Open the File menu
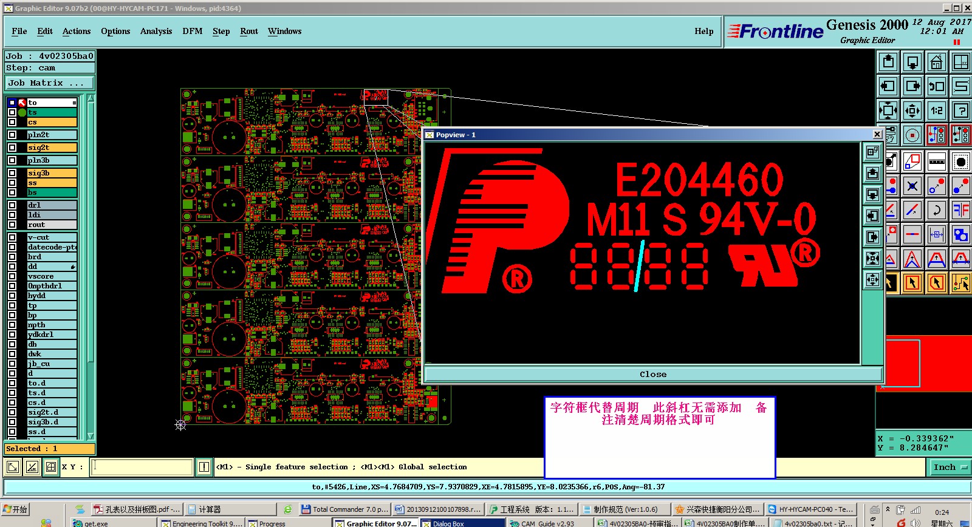The image size is (972, 527). (19, 31)
